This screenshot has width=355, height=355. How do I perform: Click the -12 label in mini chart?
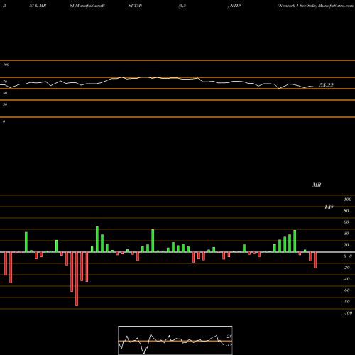pyautogui.click(x=229, y=345)
